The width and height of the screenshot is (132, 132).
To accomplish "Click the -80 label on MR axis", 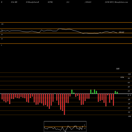I will (129, 112).
